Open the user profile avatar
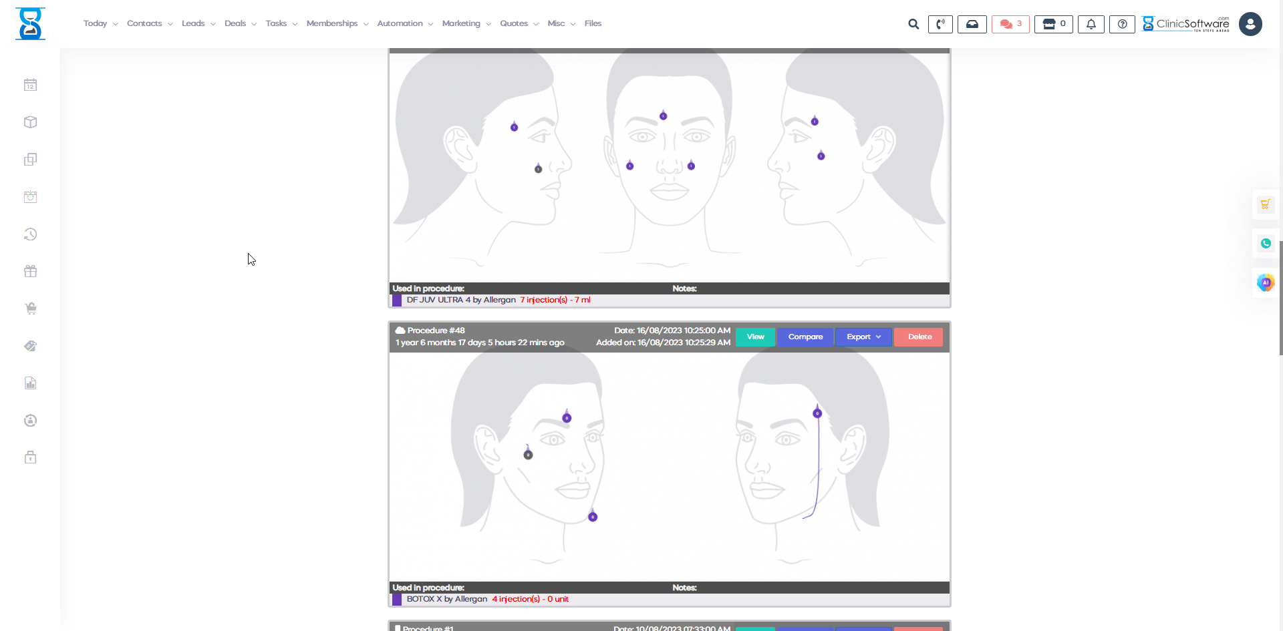This screenshot has height=631, width=1283. tap(1250, 24)
